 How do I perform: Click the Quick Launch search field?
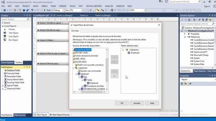click(x=184, y=2)
